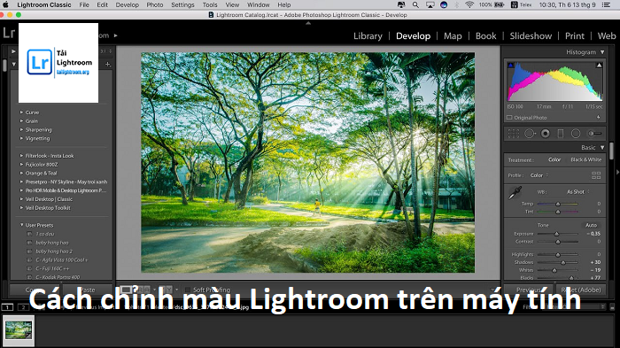The image size is (620, 348).
Task: Open the Apple menu
Action: click(x=5, y=4)
